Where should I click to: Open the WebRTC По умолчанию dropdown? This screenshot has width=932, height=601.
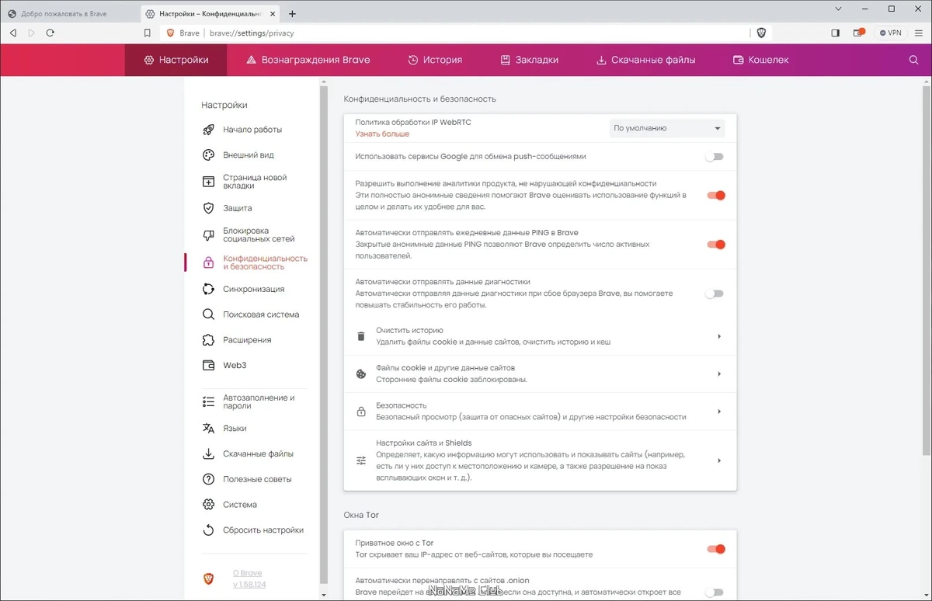pyautogui.click(x=667, y=128)
